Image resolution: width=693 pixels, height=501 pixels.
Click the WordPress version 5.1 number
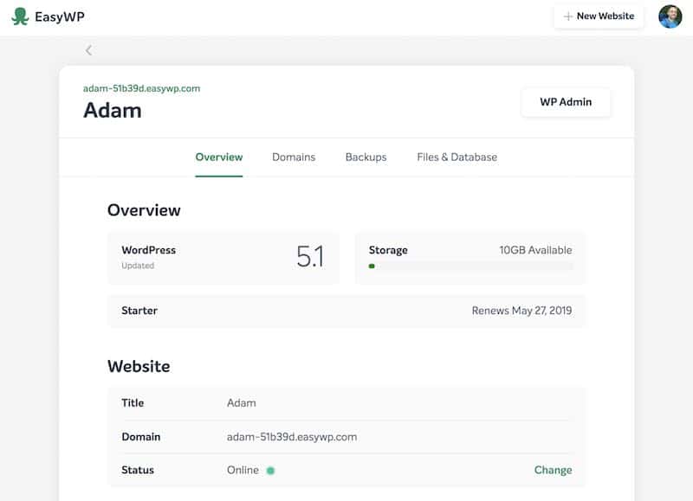tap(310, 256)
